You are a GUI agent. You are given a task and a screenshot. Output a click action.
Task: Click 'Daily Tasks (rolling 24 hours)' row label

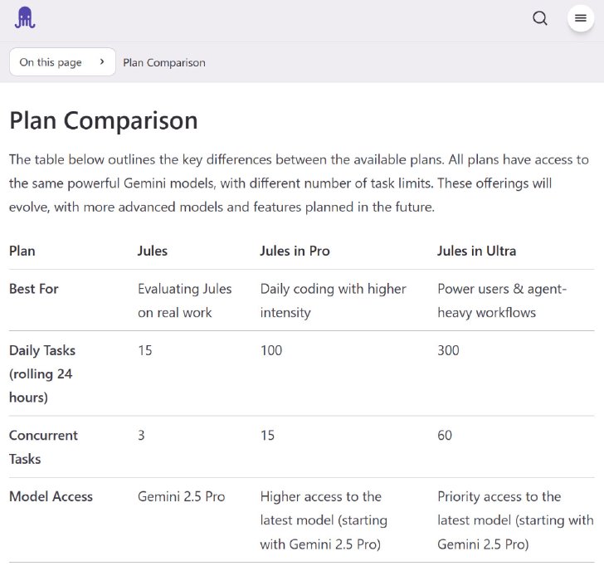click(42, 373)
